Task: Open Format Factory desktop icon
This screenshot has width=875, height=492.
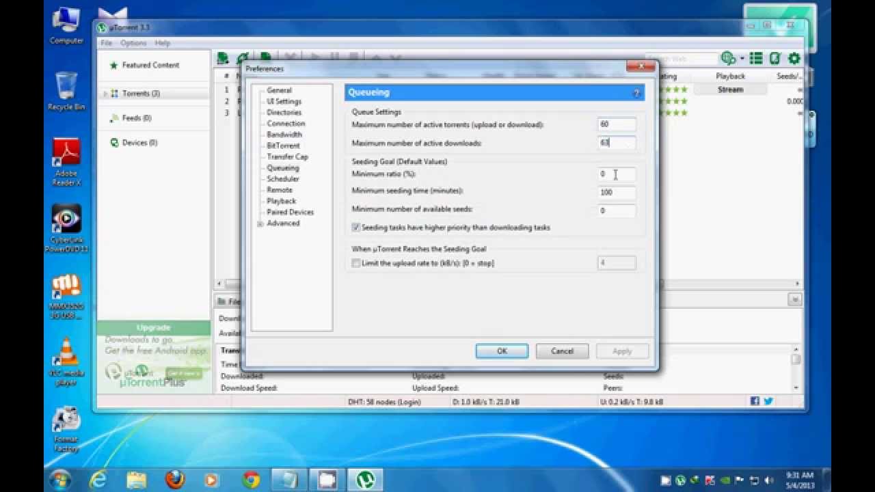Action: [x=66, y=430]
